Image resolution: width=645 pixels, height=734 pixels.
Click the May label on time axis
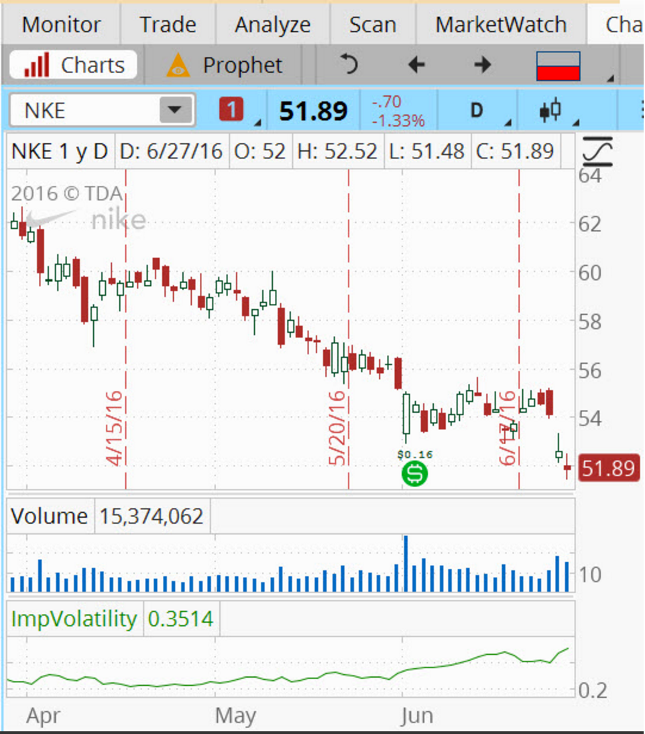coord(235,716)
